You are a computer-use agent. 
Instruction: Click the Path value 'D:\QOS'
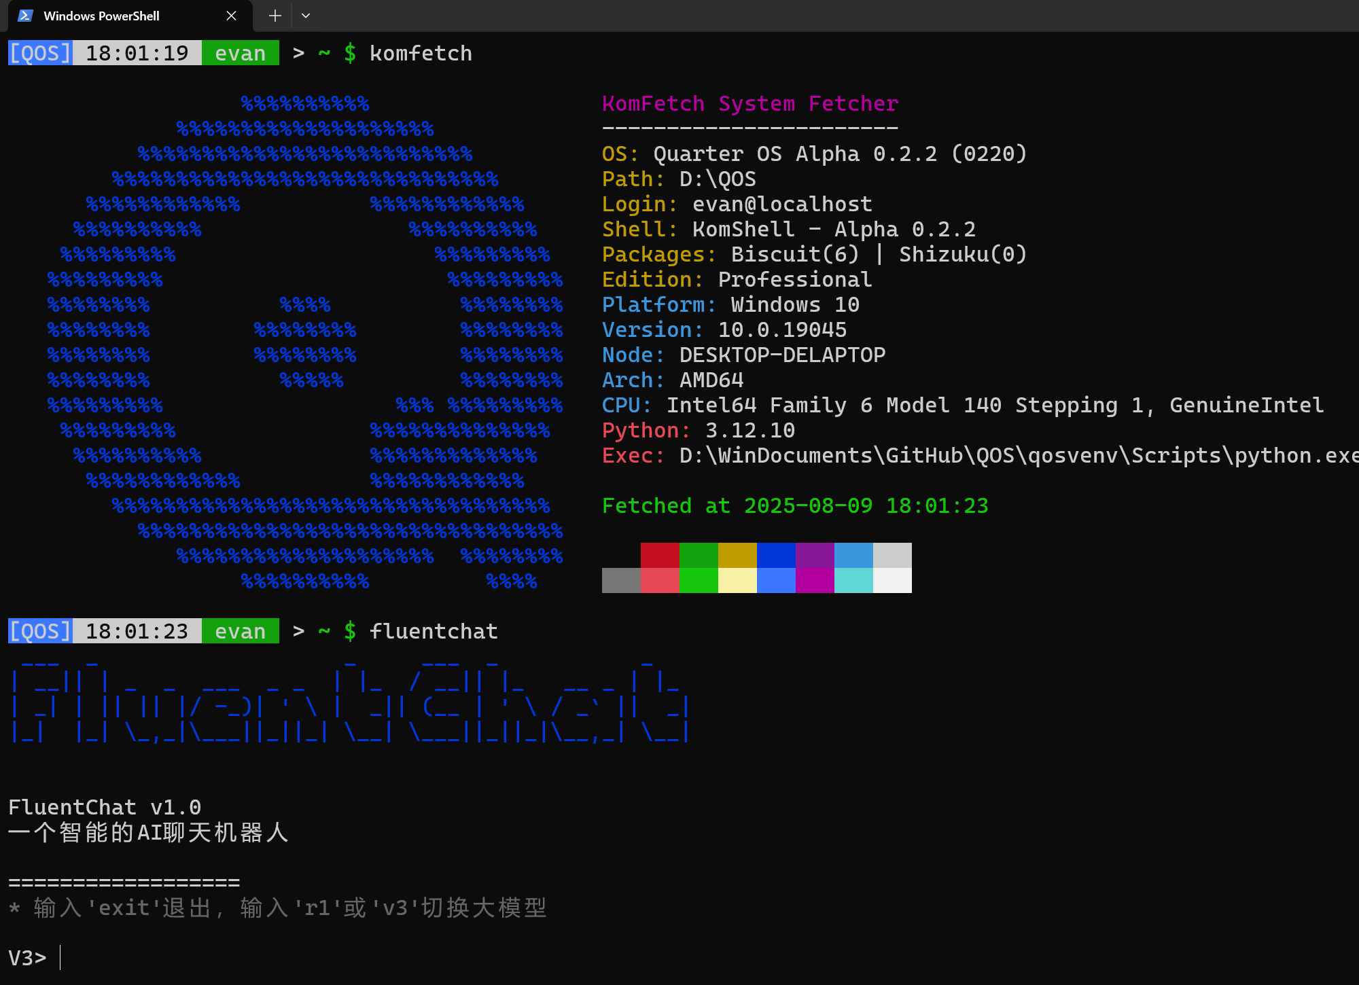pos(718,179)
